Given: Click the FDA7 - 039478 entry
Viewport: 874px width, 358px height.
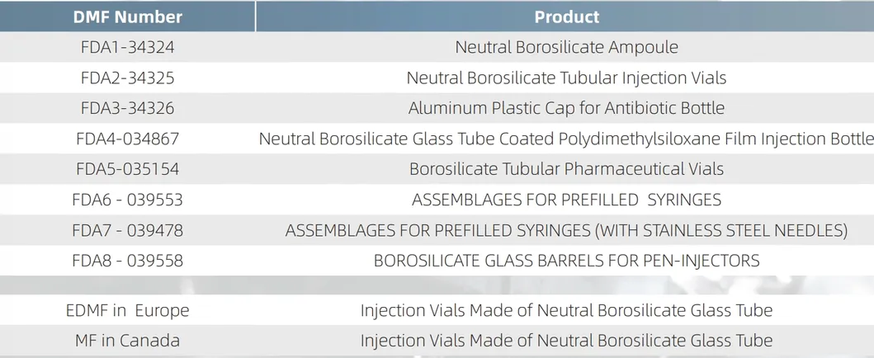Looking at the screenshot, I should pyautogui.click(x=127, y=230).
